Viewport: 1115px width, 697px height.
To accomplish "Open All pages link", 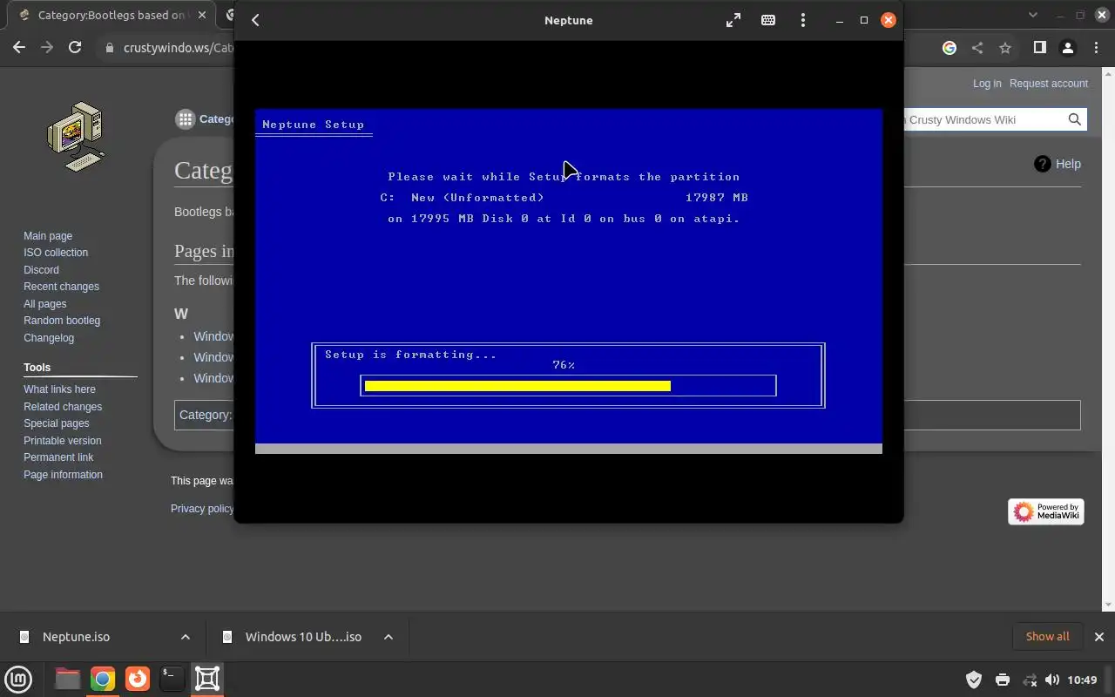I will [x=44, y=304].
